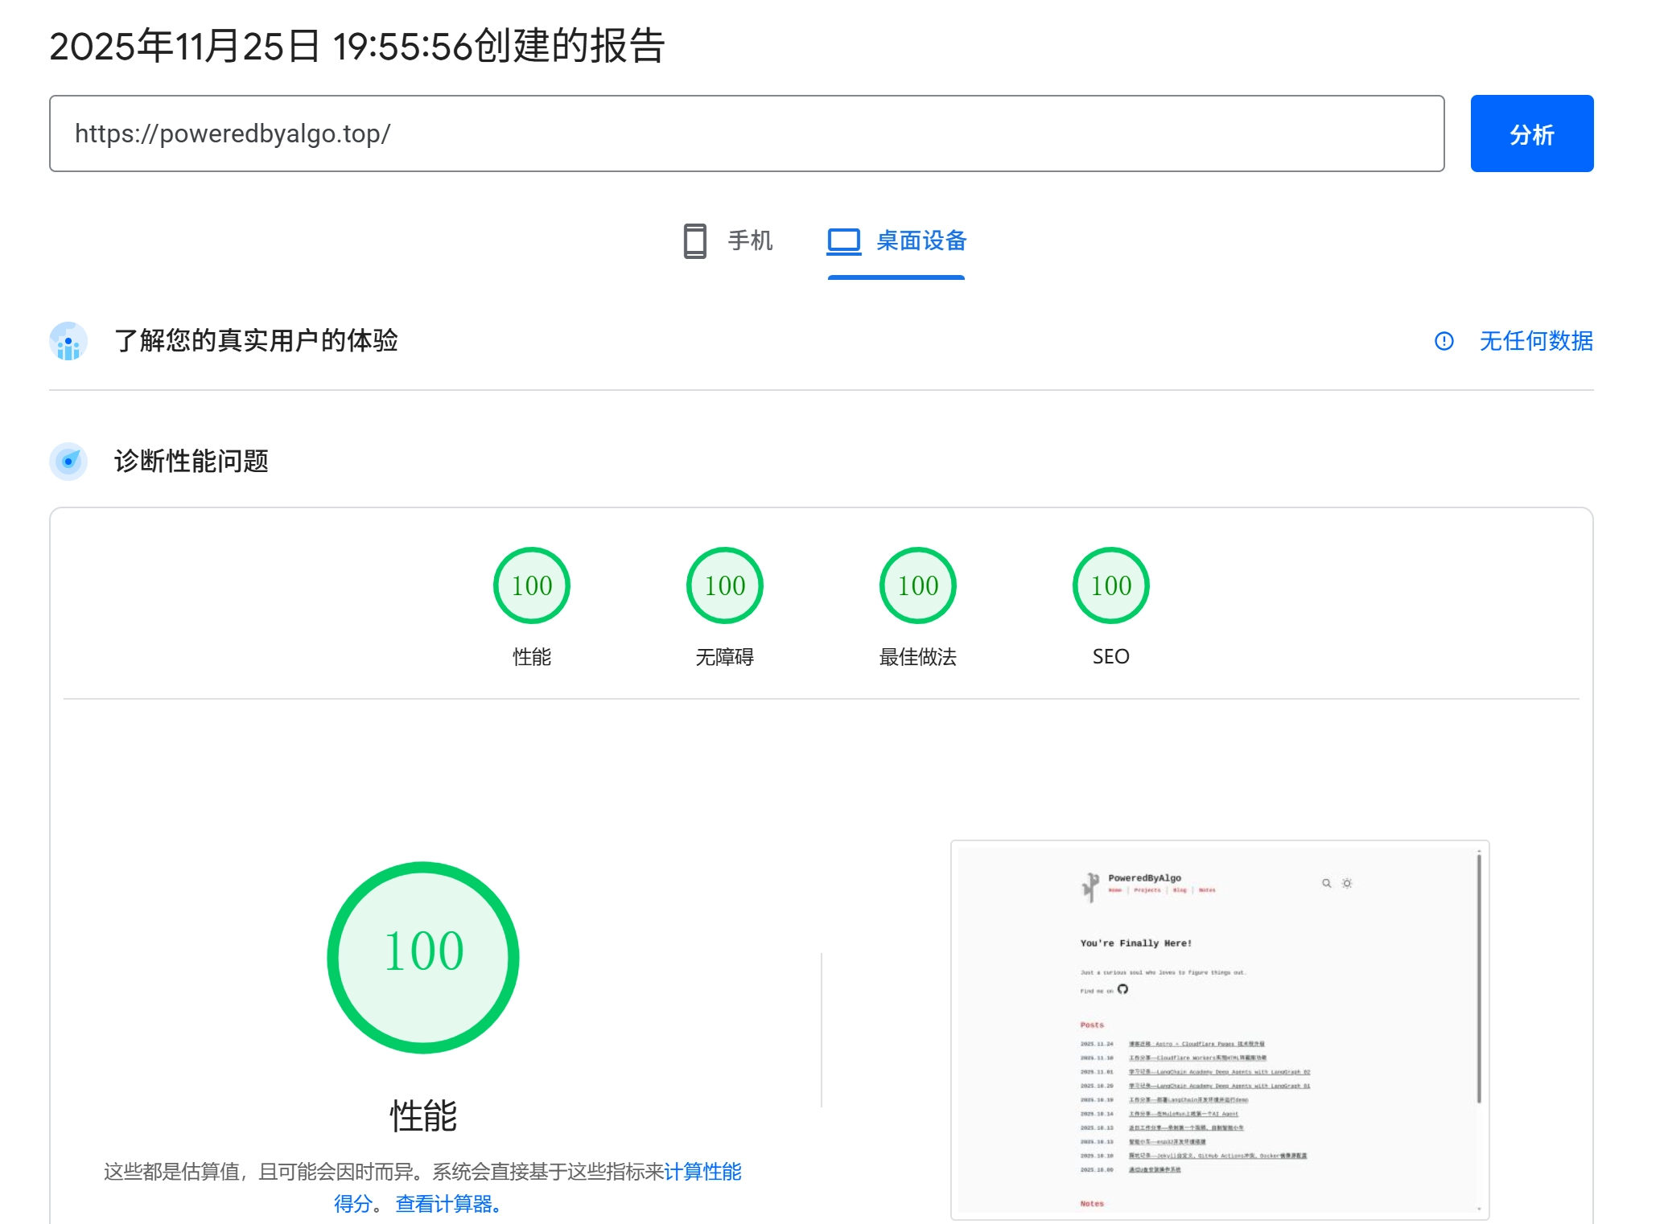Viewport: 1664px width, 1224px height.
Task: Click the real user experience section icon
Action: coord(68,341)
